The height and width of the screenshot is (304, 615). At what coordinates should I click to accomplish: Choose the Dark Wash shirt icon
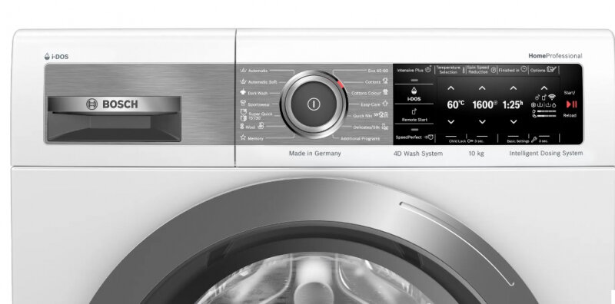[243, 93]
